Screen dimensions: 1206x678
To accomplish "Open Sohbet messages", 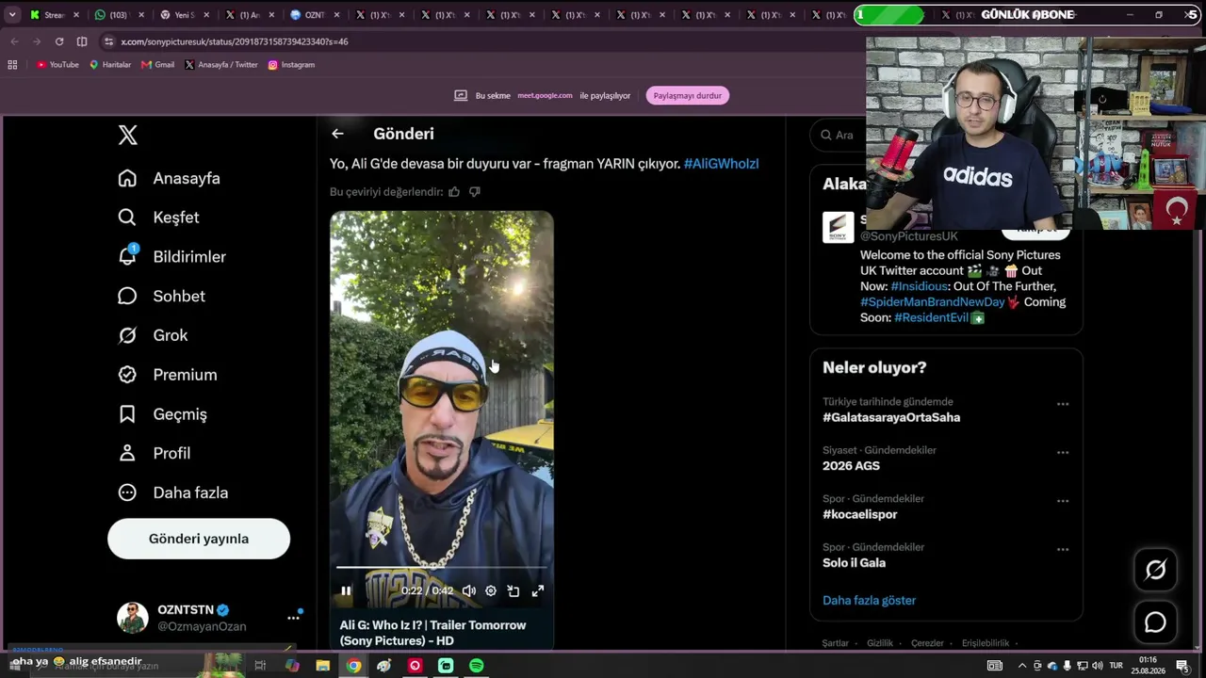I will pyautogui.click(x=161, y=296).
